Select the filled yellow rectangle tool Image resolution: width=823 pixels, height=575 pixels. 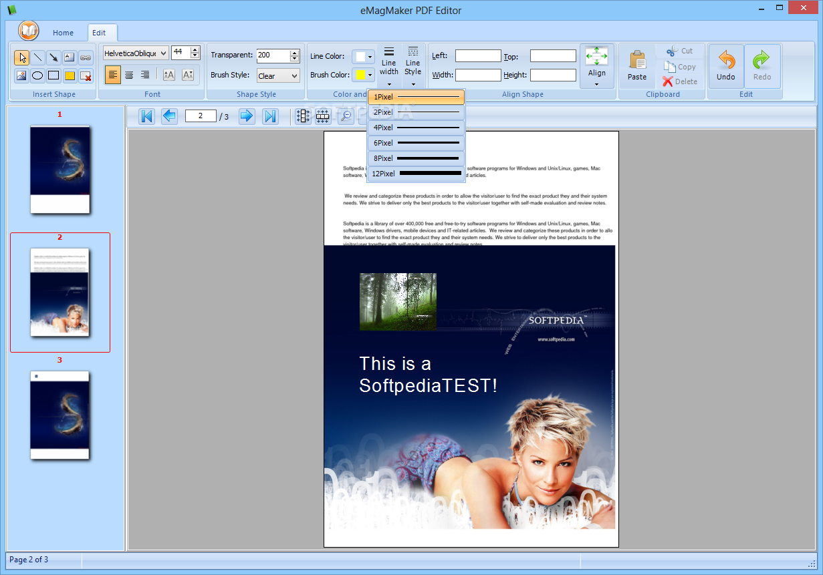coord(70,75)
